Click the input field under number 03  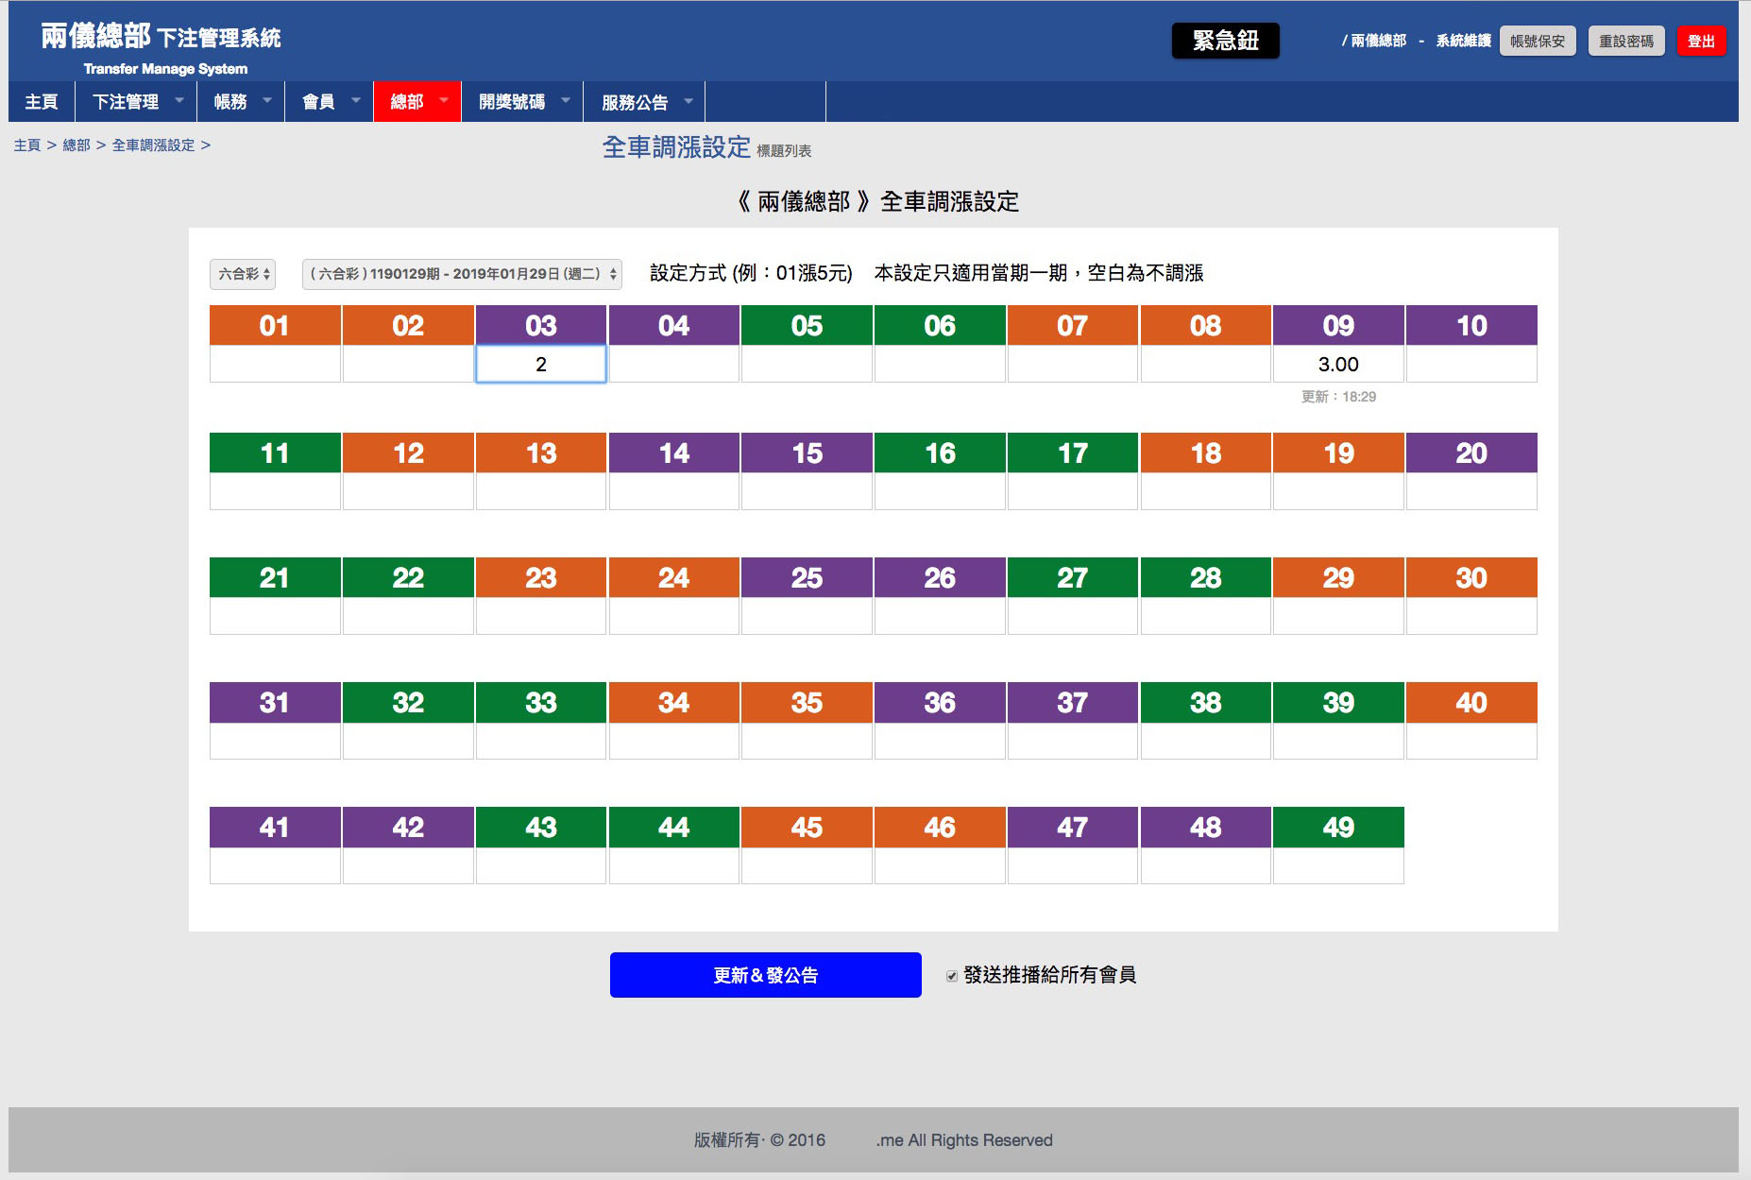(540, 365)
